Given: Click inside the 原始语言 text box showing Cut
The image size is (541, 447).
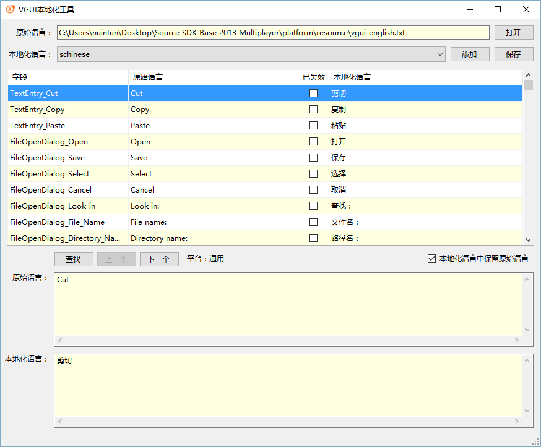Looking at the screenshot, I should 288,305.
